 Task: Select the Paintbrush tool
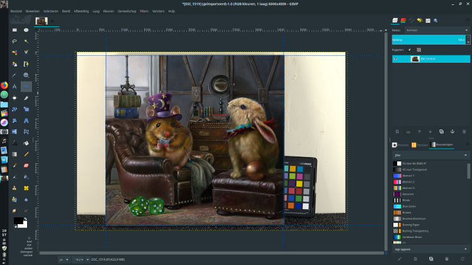coord(14,166)
